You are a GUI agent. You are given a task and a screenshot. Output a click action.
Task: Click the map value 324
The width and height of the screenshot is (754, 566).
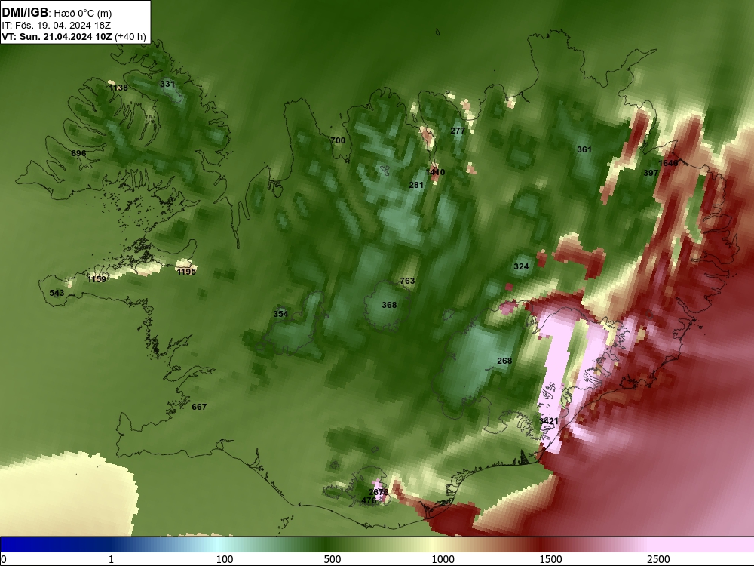[521, 266]
